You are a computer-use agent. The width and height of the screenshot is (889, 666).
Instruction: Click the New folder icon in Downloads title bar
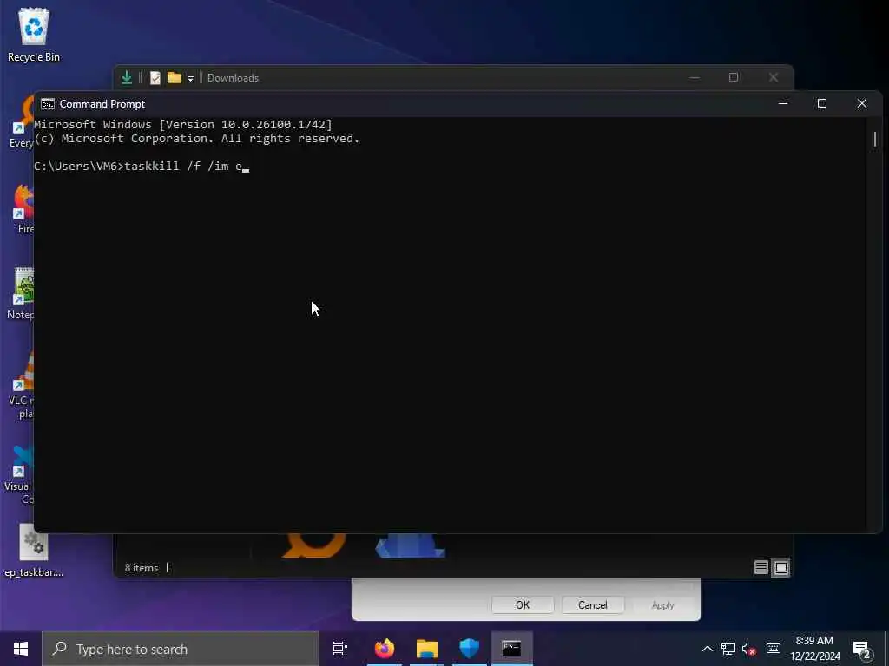point(174,77)
